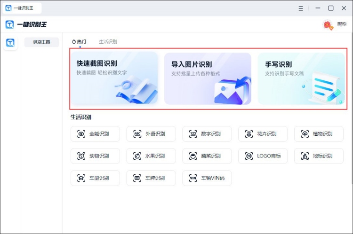The width and height of the screenshot is (353, 234).
Task: Open the hamburger menu in title bar
Action: point(301,8)
